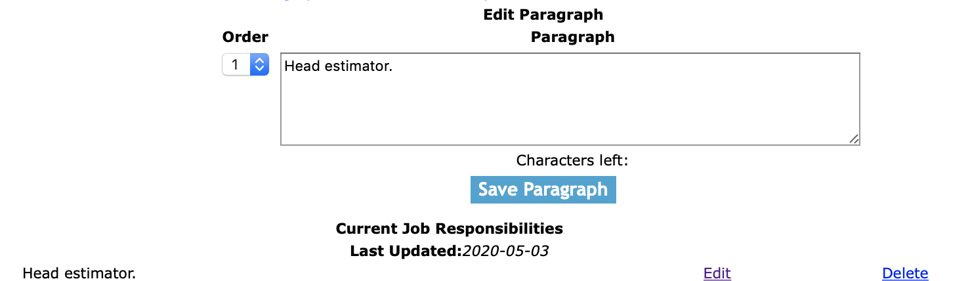This screenshot has height=281, width=970.
Task: Open the Edit link for Head estimator
Action: tap(717, 273)
